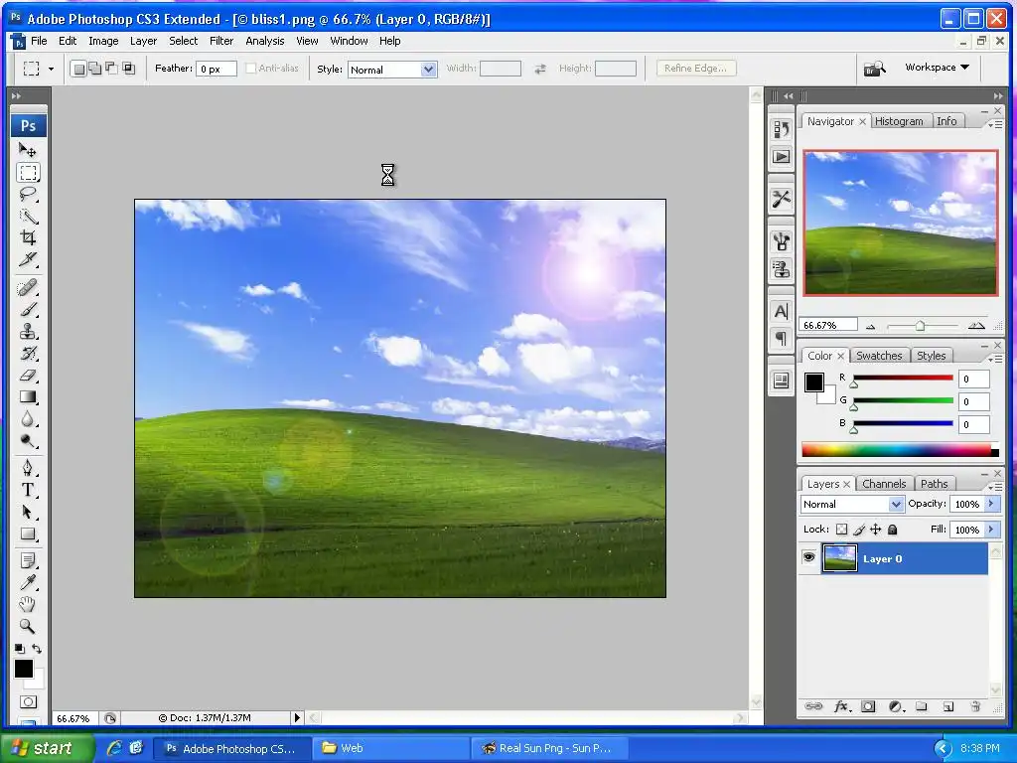Select the Move tool
This screenshot has height=763, width=1017.
(x=27, y=151)
